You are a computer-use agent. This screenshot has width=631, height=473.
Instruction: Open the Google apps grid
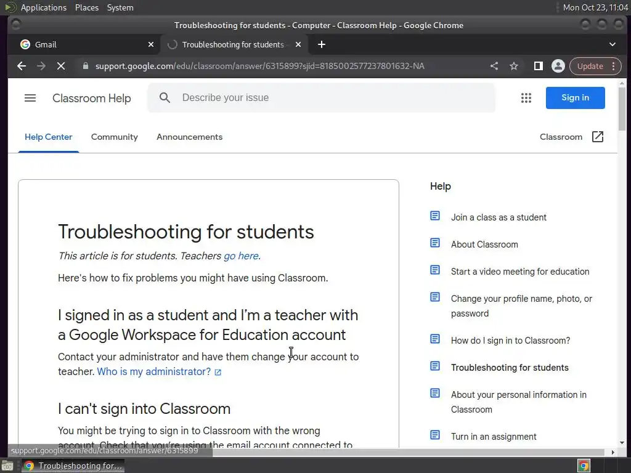coord(526,98)
